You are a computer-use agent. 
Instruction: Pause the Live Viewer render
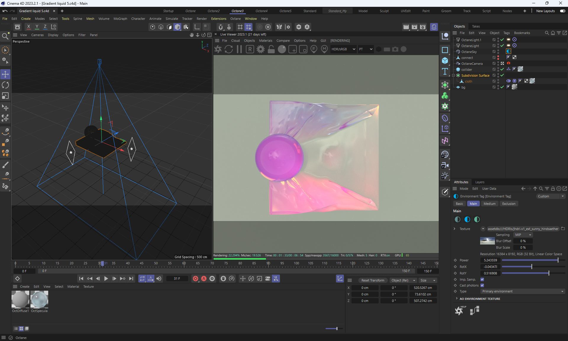[x=239, y=49]
